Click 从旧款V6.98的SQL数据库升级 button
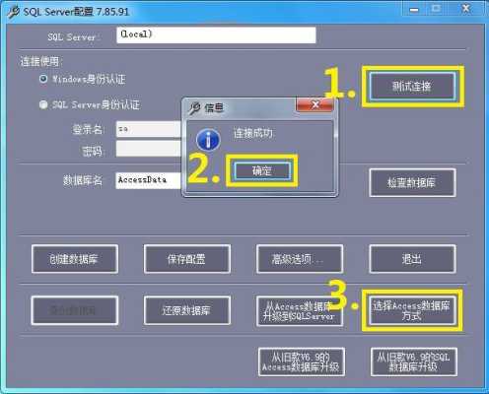The height and width of the screenshot is (394, 489). pos(414,361)
